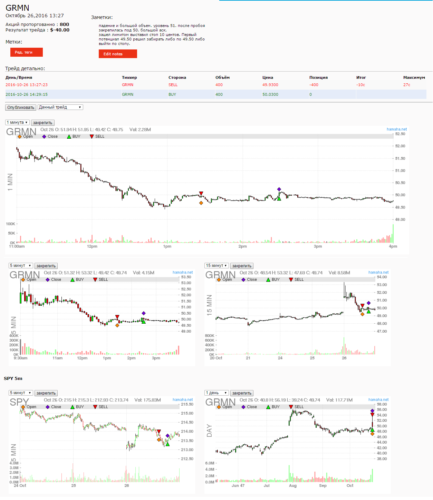Click the red sell marker on the 1 MIN chart line
This screenshot has width=433, height=500.
click(201, 193)
